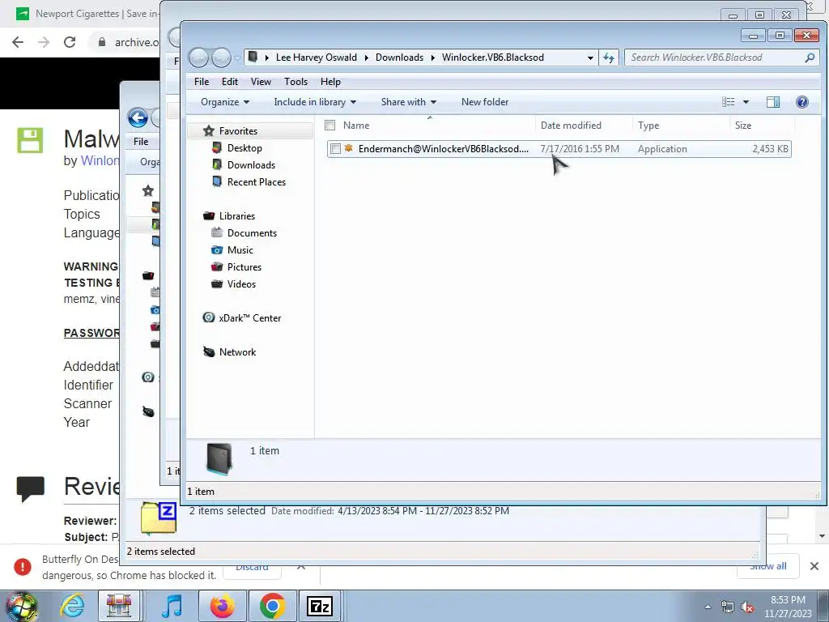Click the Documents library icon
The image size is (829, 622).
click(x=217, y=232)
